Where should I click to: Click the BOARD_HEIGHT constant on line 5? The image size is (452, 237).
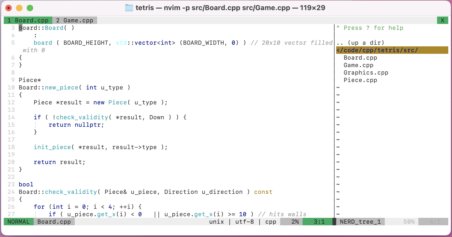(x=86, y=43)
